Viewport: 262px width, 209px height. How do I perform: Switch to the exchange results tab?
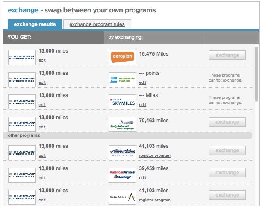[x=35, y=24]
